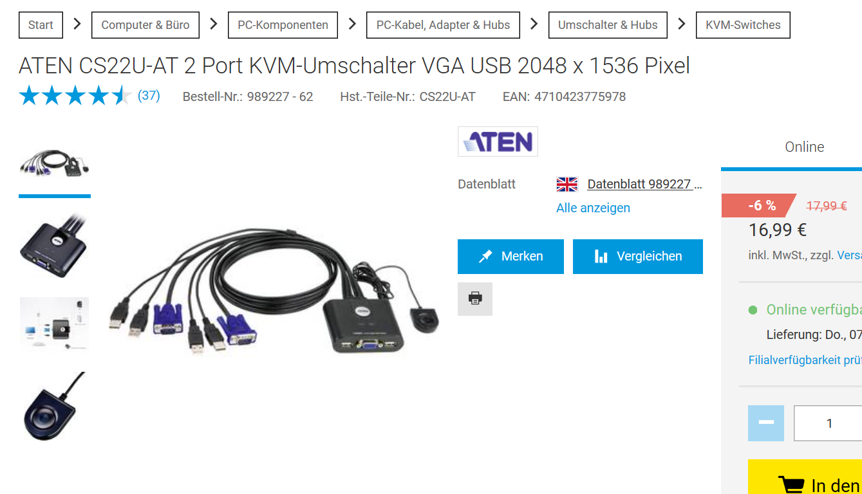The width and height of the screenshot is (862, 494).
Task: Click the printer icon button
Action: (x=475, y=298)
